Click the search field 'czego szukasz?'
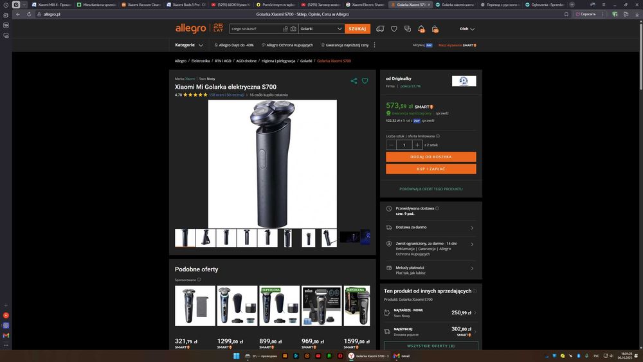The height and width of the screenshot is (362, 643). (x=256, y=29)
